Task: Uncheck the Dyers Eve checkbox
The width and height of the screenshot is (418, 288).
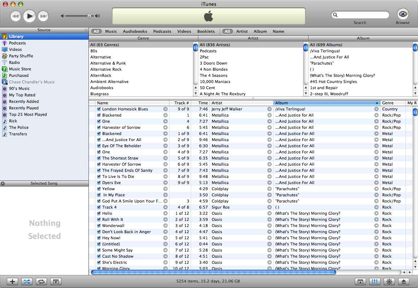Action: (99, 183)
